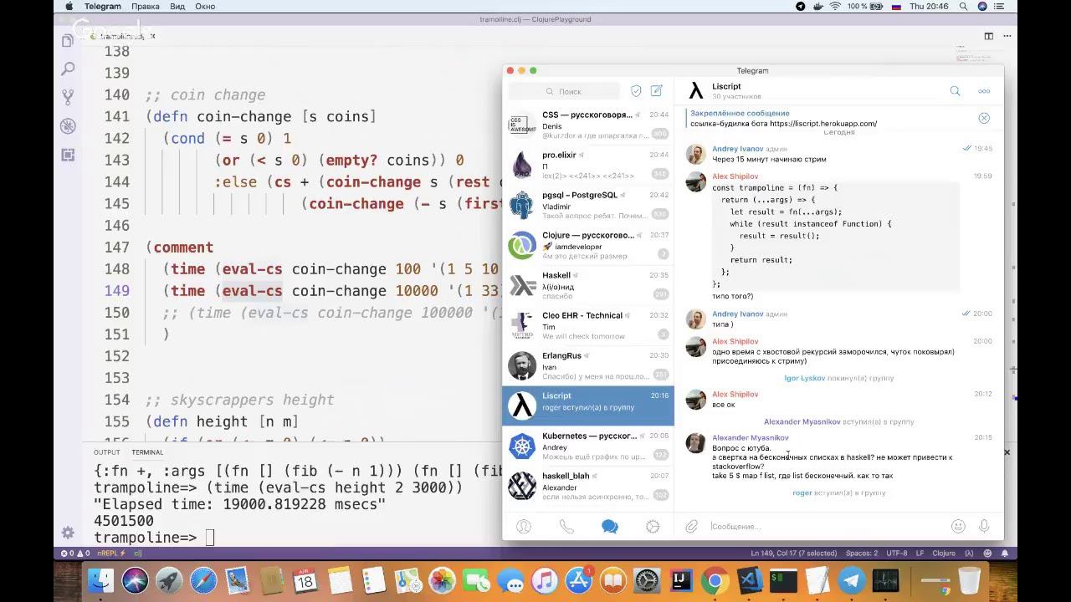
Task: Open Spotlight search in menu bar
Action: 962,6
